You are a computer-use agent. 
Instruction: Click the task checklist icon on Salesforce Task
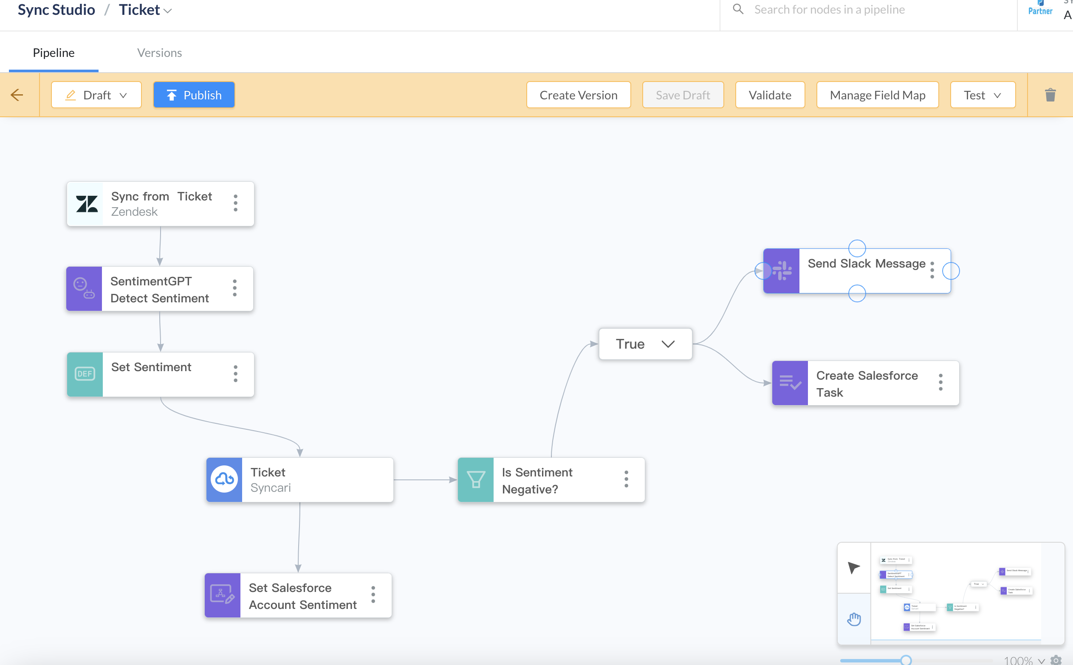(x=790, y=383)
